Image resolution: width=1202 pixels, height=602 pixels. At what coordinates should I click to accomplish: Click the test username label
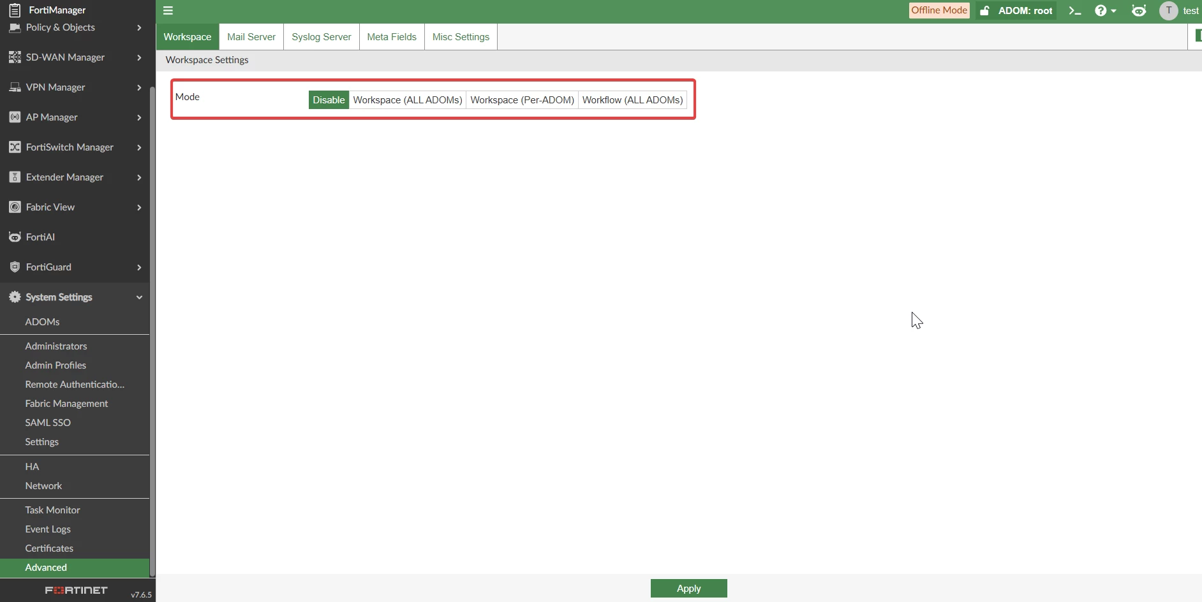point(1191,11)
